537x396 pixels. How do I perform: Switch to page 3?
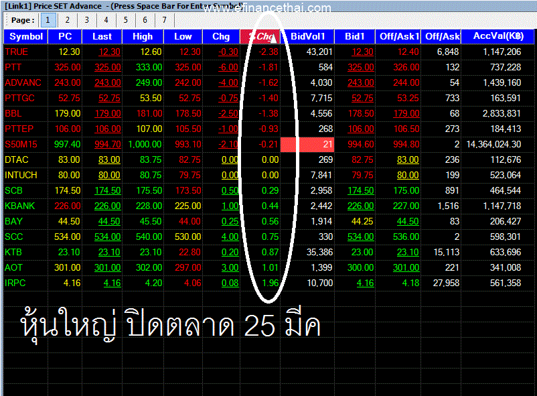click(86, 20)
